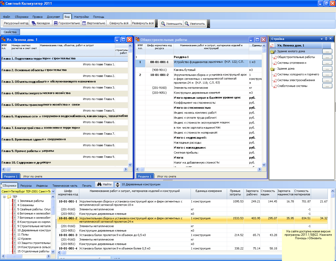Click document icon of Слаботочные системы
This screenshot has width=336, height=261.
point(275,86)
